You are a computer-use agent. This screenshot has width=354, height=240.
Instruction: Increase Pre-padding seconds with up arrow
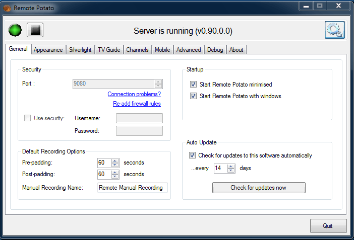pyautogui.click(x=115, y=161)
